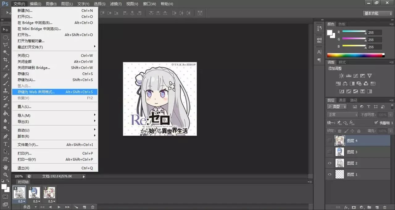395x210 pixels.
Task: Add a Curves adjustment
Action: [x=356, y=76]
